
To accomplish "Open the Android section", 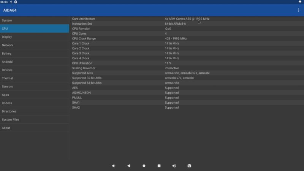I will 35,62.
